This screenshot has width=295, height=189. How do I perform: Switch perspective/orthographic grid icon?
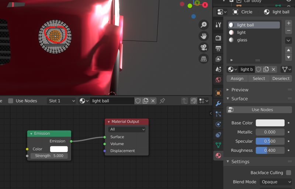(x=204, y=59)
